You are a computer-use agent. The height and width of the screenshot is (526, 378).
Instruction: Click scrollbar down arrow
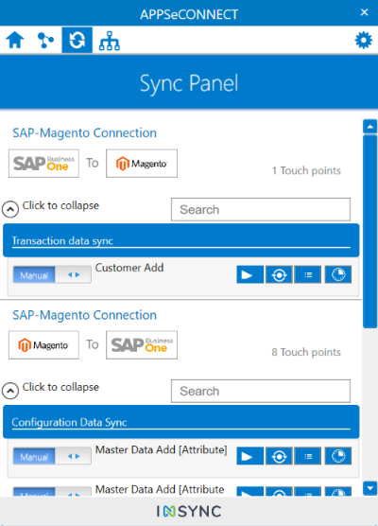[x=369, y=488]
